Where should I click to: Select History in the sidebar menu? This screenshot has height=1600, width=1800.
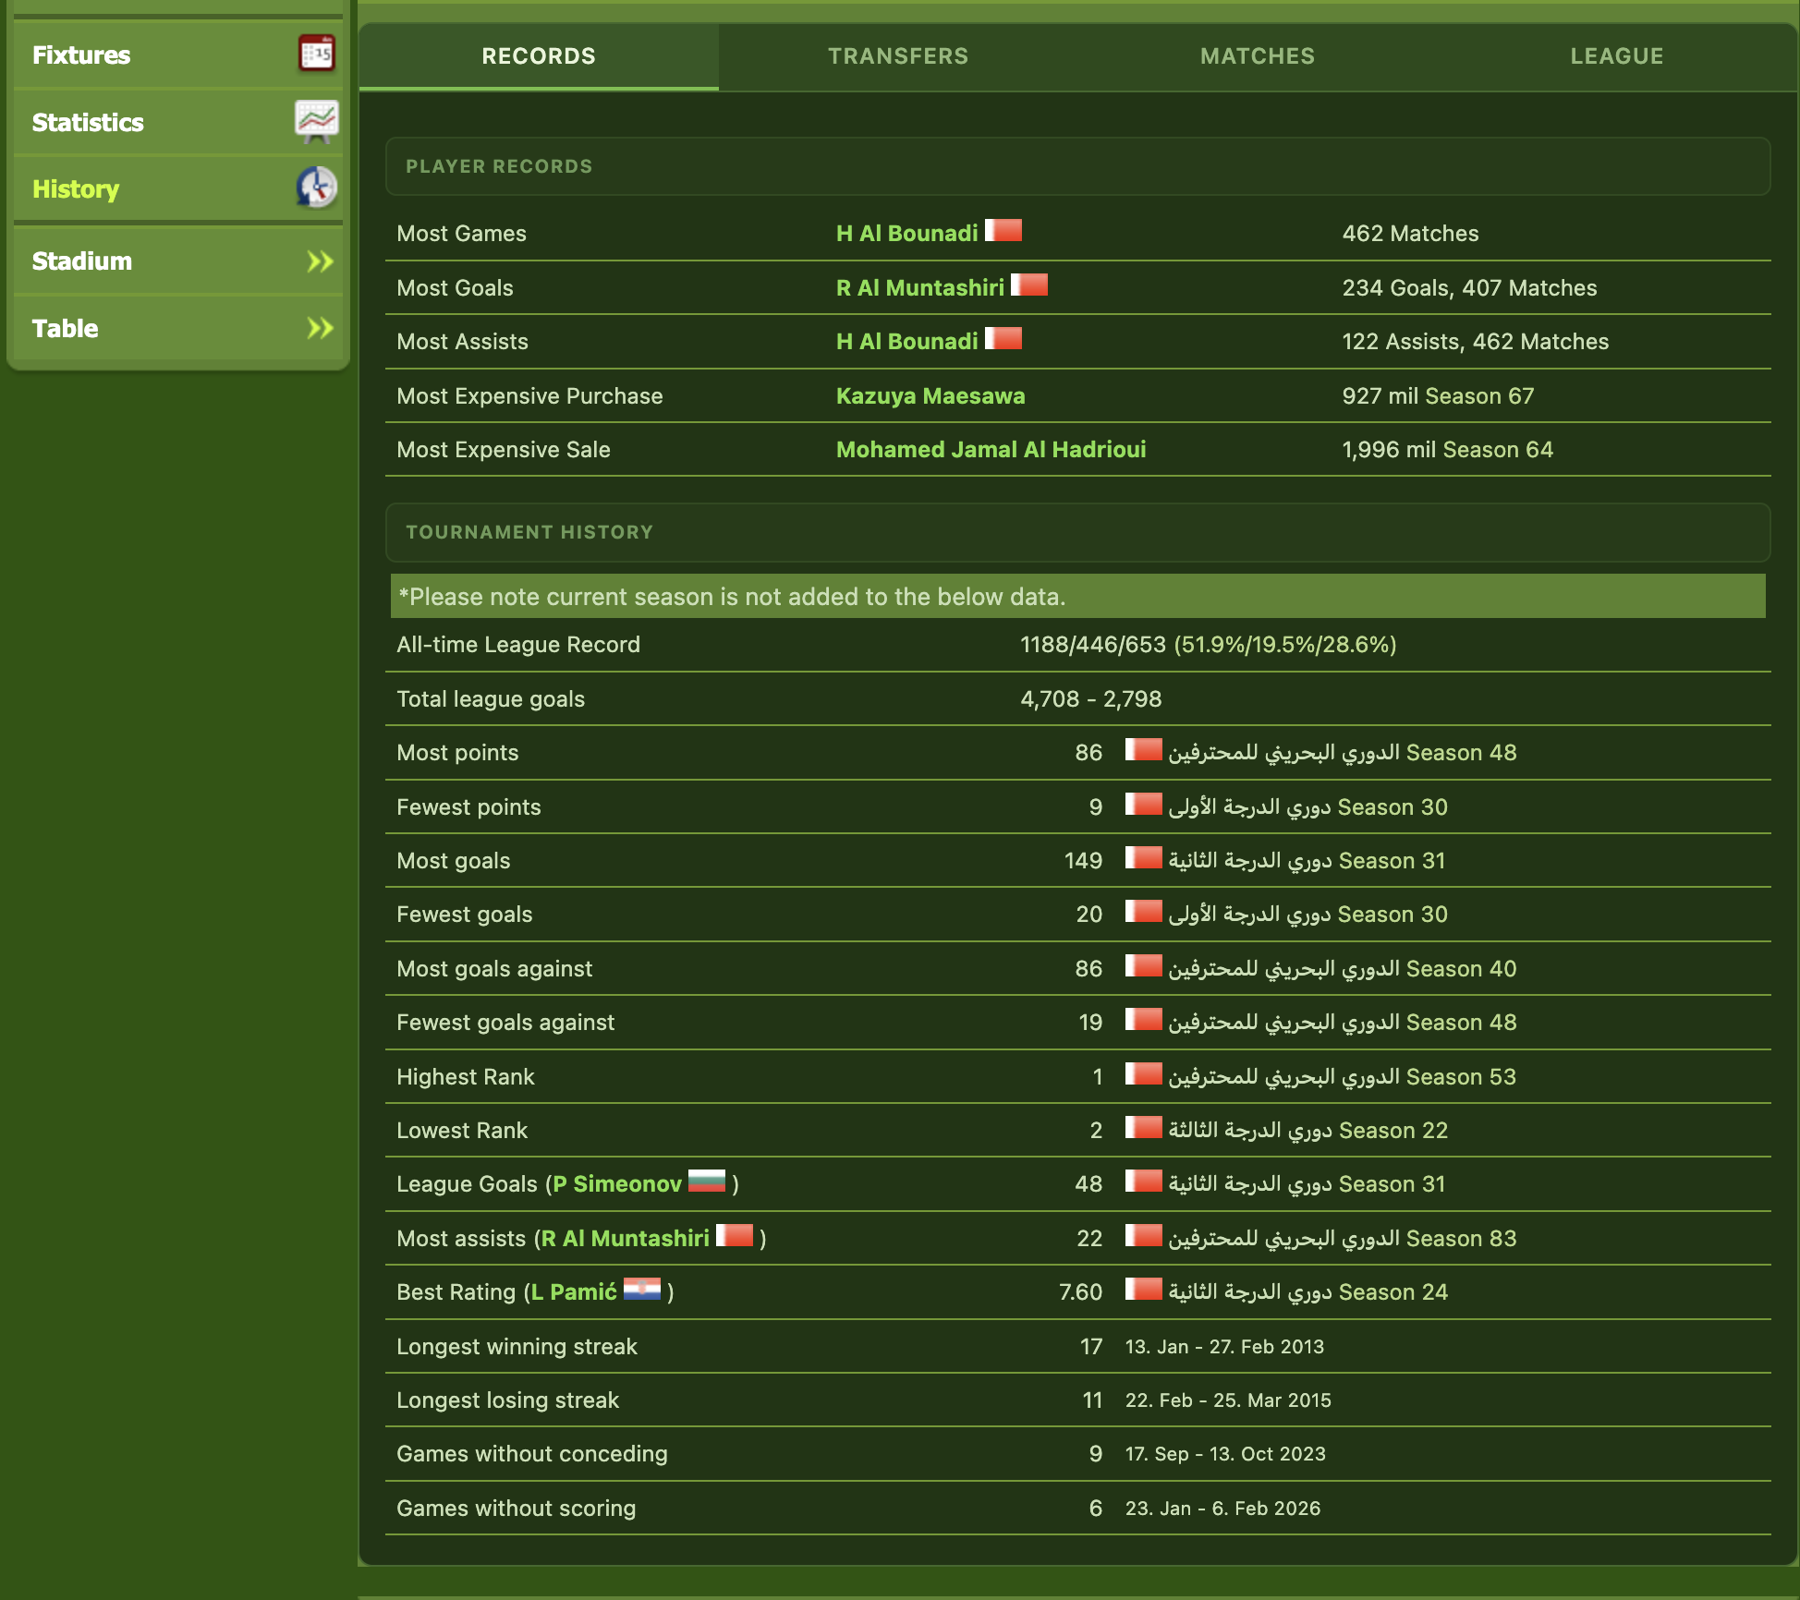178,188
